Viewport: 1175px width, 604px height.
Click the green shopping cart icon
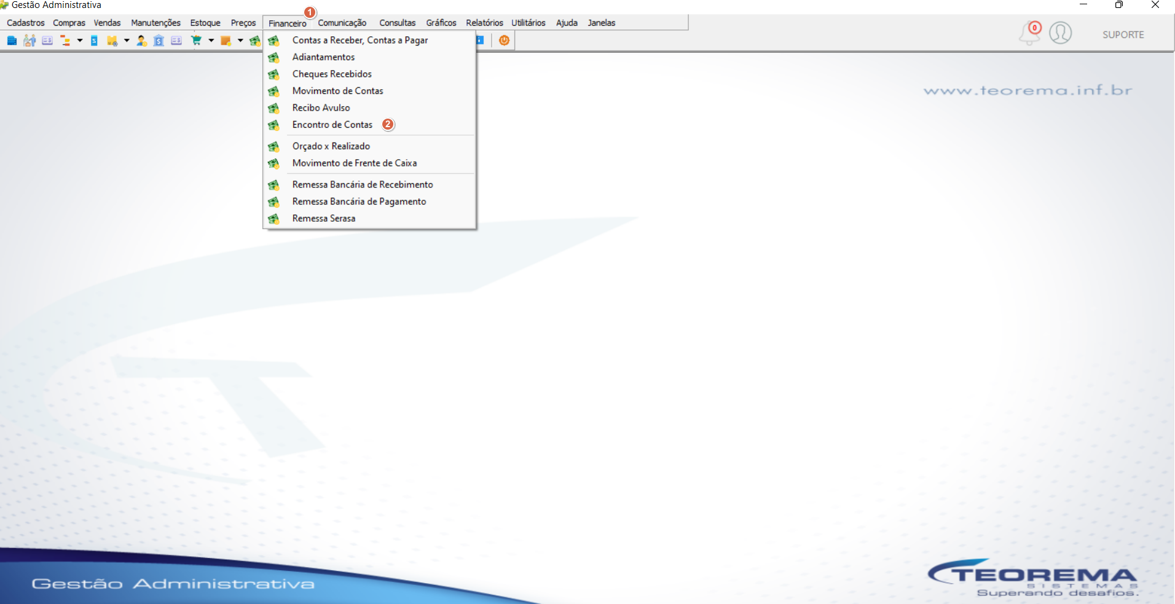coord(196,41)
